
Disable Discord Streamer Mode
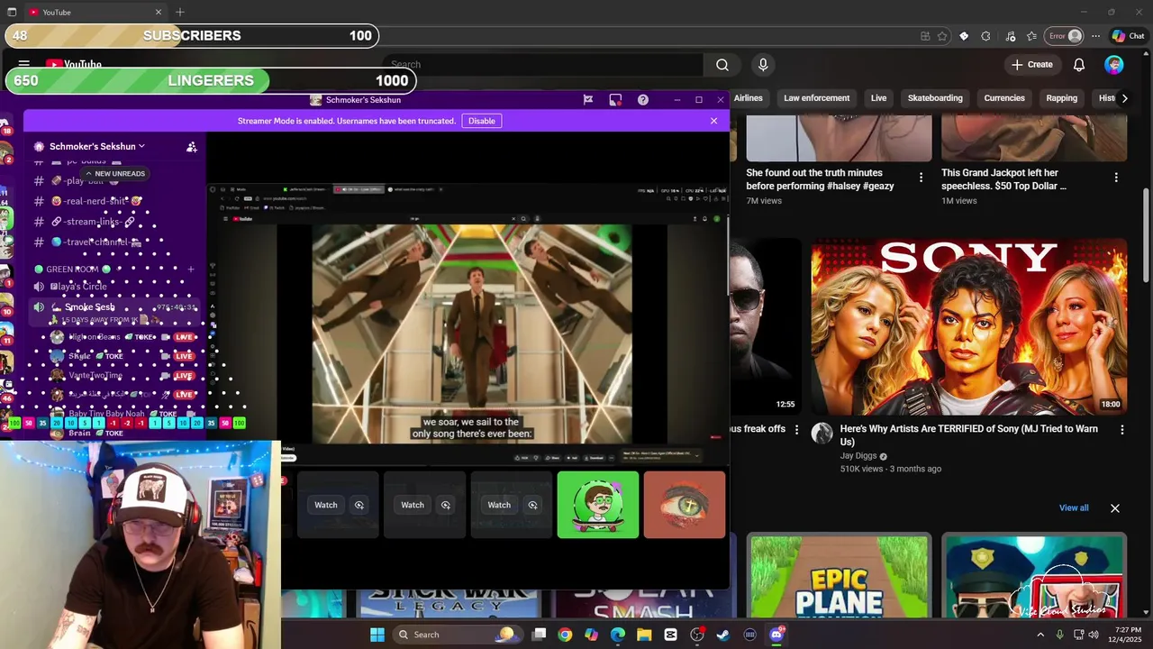(482, 121)
